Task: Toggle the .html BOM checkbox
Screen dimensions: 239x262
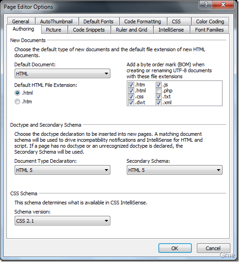Action: pos(131,91)
